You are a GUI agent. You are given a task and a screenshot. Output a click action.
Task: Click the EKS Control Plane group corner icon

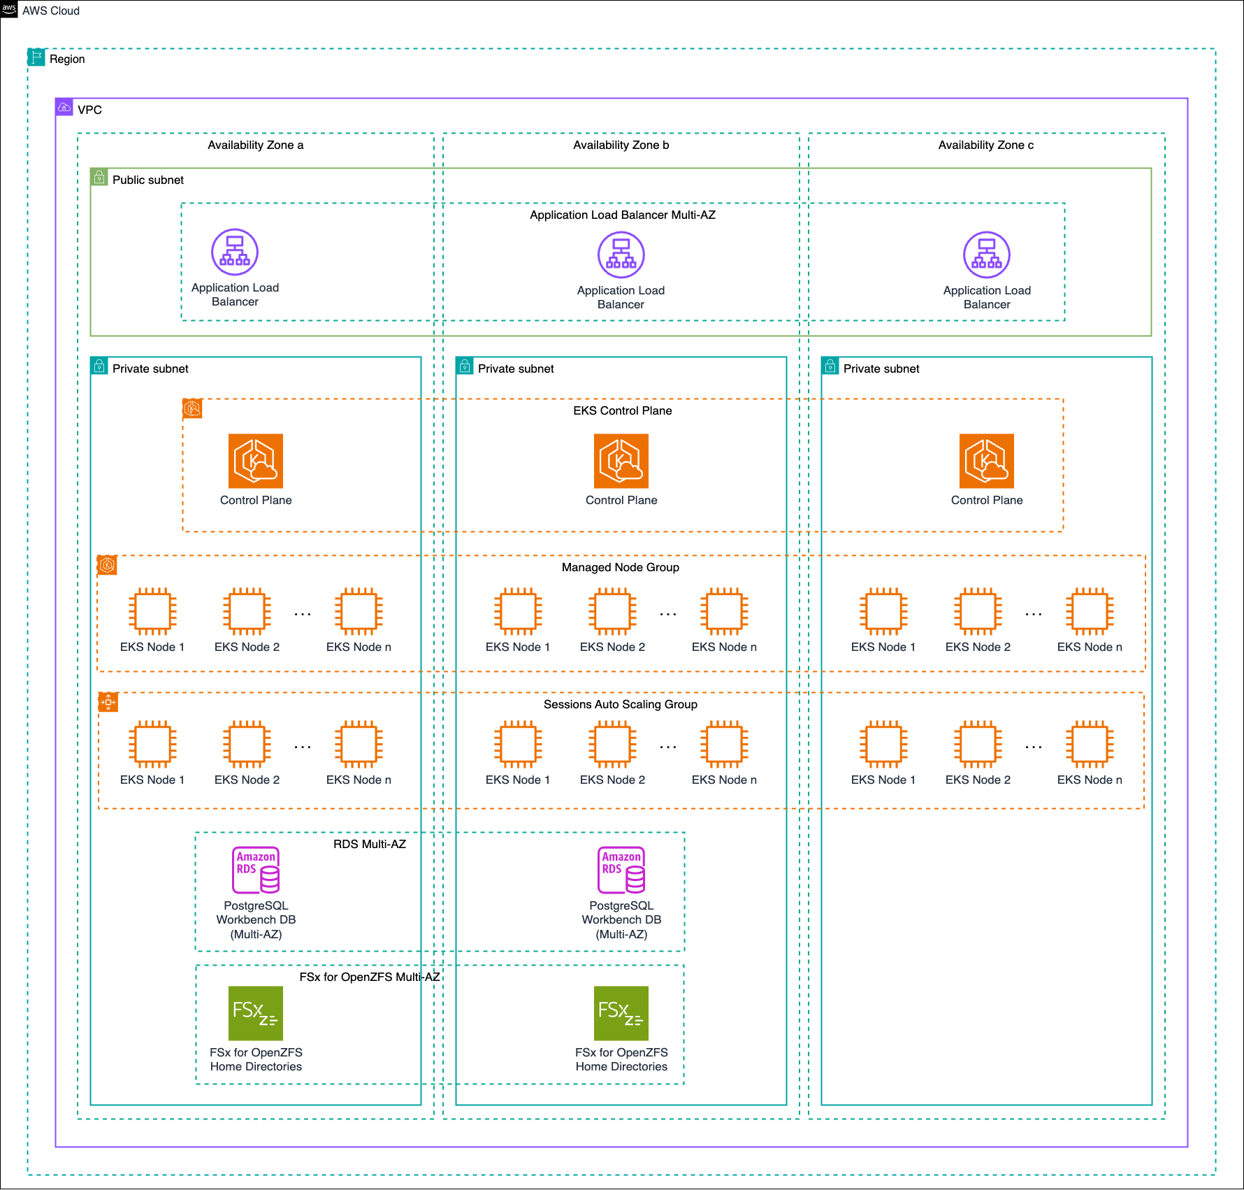[192, 408]
